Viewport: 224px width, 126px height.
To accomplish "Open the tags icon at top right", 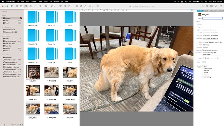I will (x=216, y=6).
